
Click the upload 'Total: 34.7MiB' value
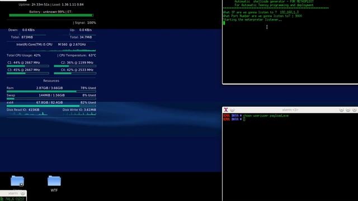81,37
